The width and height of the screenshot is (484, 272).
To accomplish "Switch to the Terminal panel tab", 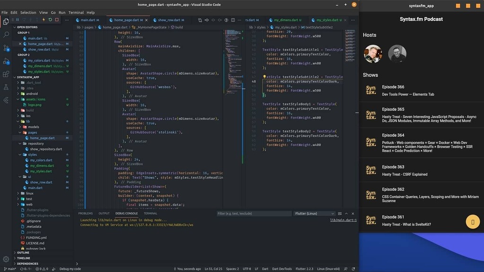I will click(150, 214).
